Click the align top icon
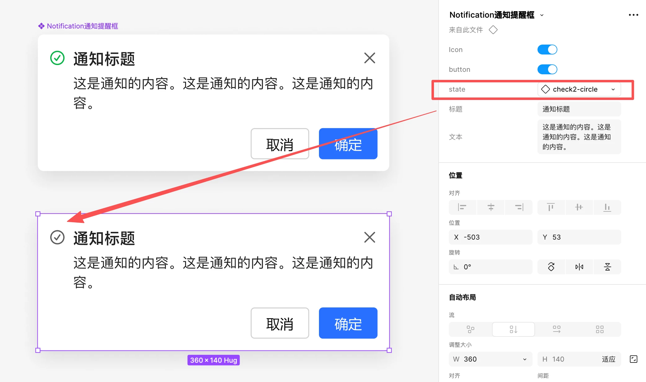The width and height of the screenshot is (646, 382). point(551,207)
